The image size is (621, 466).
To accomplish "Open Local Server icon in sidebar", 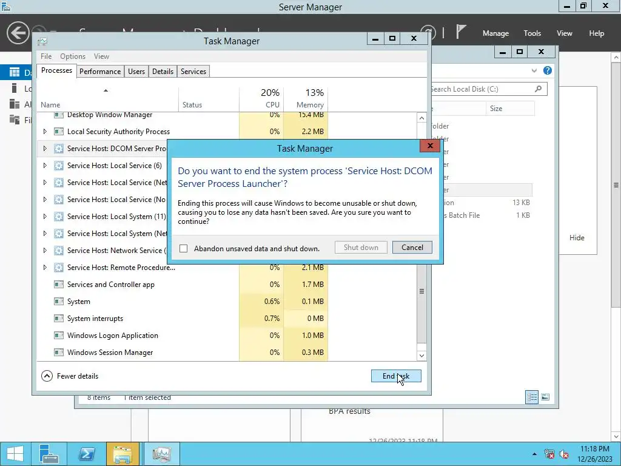I will click(15, 88).
